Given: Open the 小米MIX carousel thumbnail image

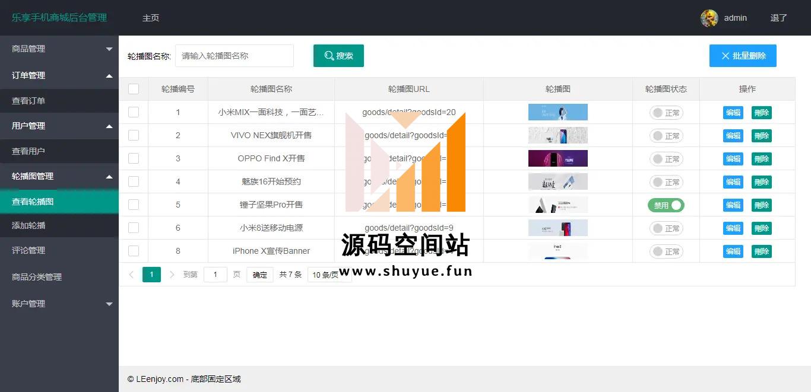Looking at the screenshot, I should [558, 112].
